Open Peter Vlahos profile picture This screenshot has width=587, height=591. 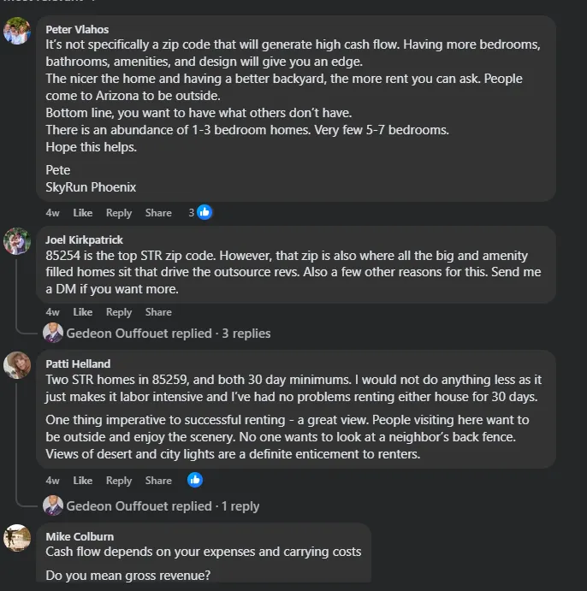click(x=18, y=33)
